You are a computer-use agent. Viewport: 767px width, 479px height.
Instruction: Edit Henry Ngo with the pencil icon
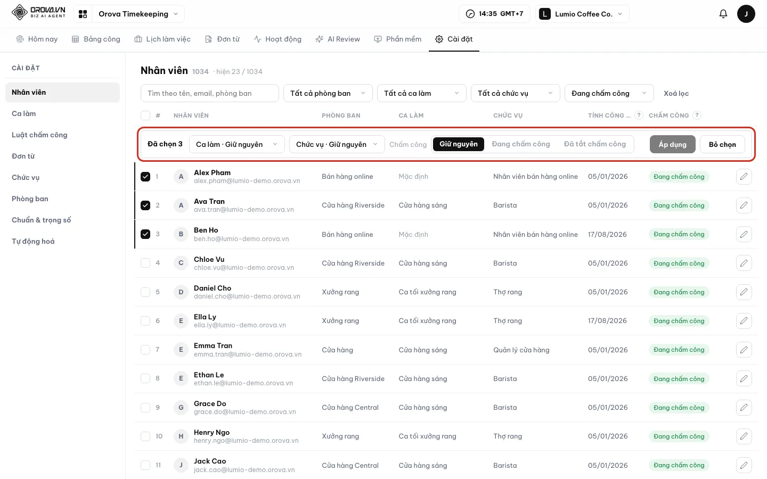(744, 436)
